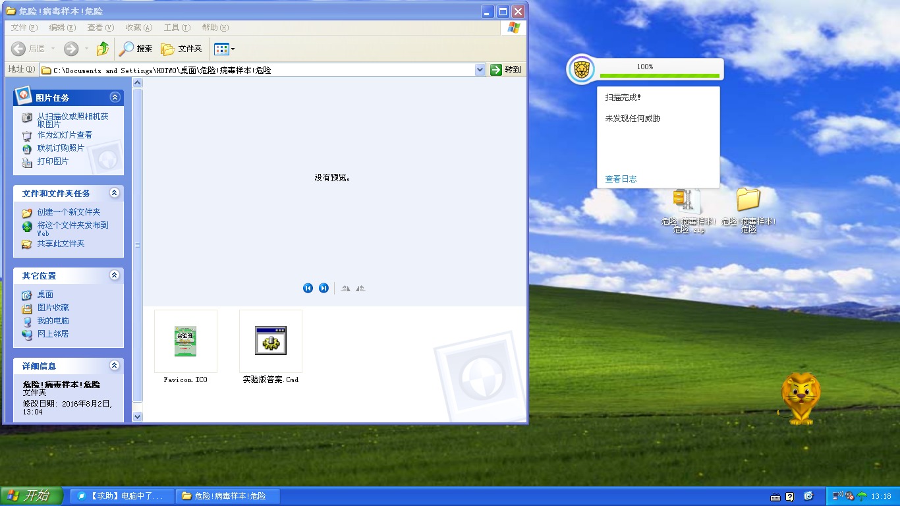Open 网上邻居 from Other Places

53,334
